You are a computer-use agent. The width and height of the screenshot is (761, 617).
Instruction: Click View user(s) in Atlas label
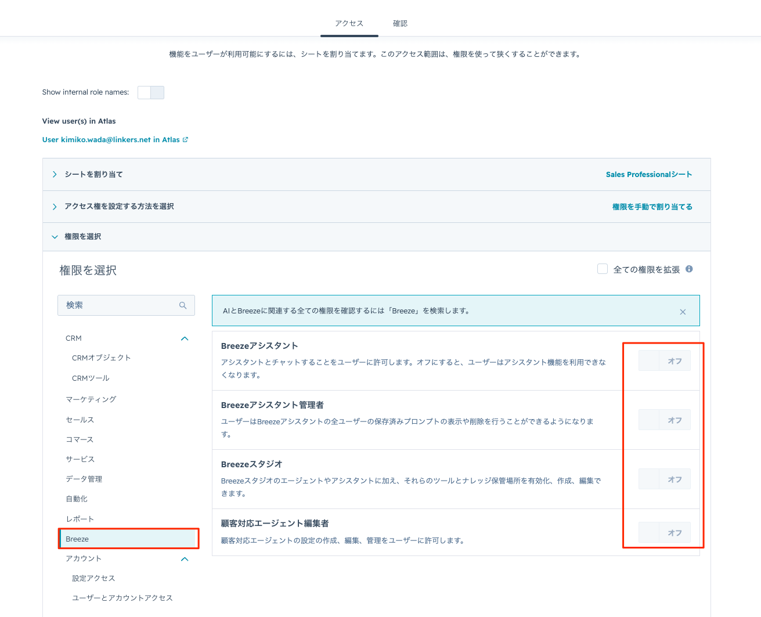tap(79, 121)
